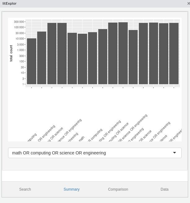Click the '30' y-axis tick label

click(x=22, y=67)
